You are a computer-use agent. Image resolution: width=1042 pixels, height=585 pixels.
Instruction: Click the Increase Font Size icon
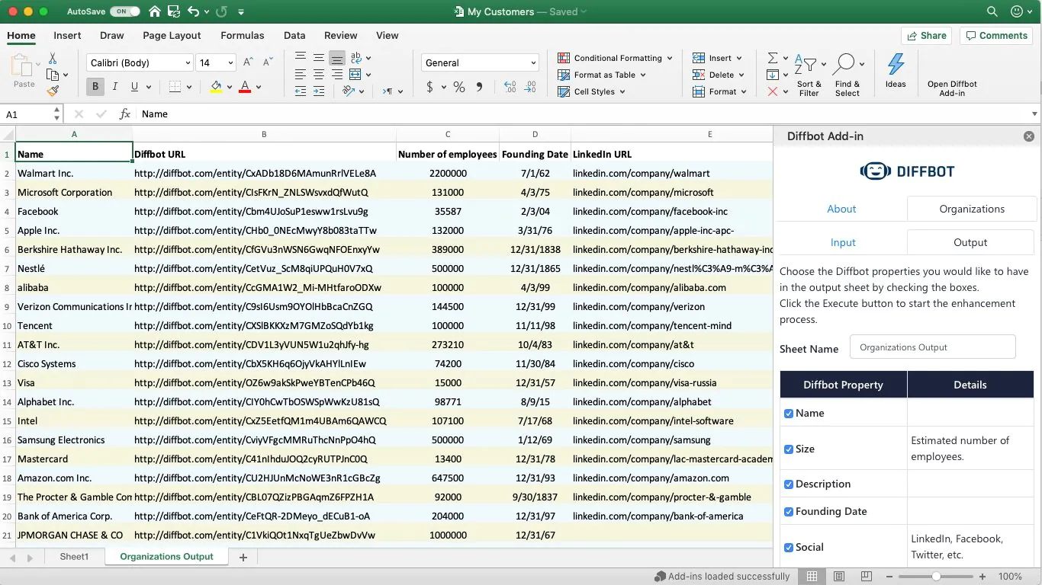tap(248, 62)
